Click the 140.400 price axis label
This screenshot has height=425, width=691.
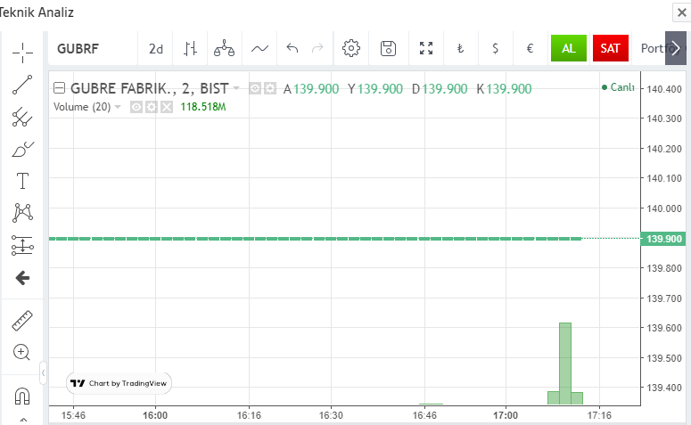pos(664,89)
